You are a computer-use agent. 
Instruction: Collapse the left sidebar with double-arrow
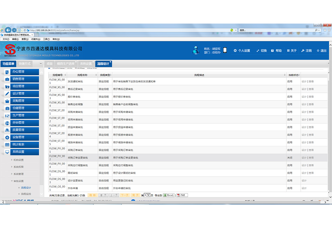pos(41,63)
